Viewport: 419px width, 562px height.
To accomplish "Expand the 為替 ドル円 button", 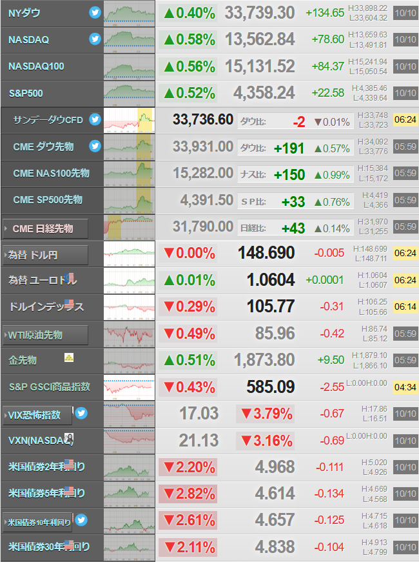I will pyautogui.click(x=45, y=256).
